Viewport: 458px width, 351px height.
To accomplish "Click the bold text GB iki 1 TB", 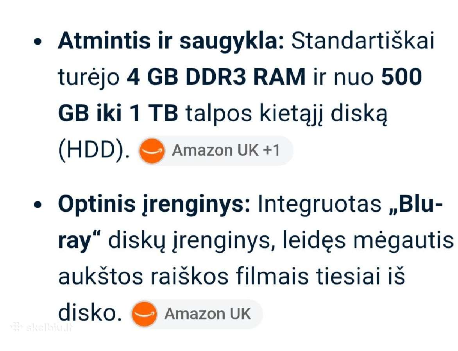I will [118, 113].
